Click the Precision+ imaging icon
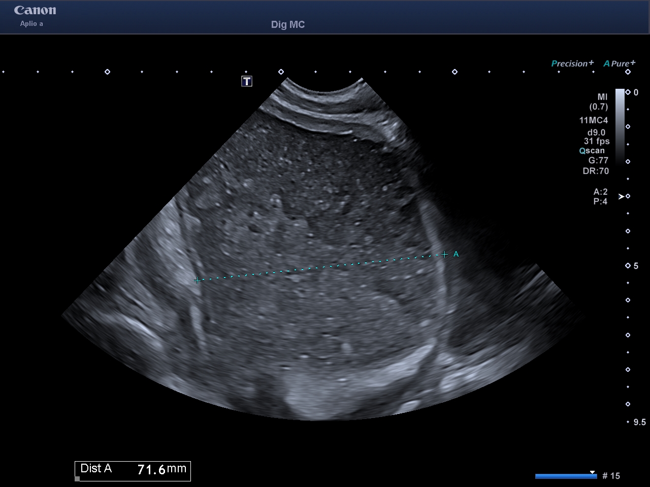This screenshot has height=487, width=650. point(572,63)
